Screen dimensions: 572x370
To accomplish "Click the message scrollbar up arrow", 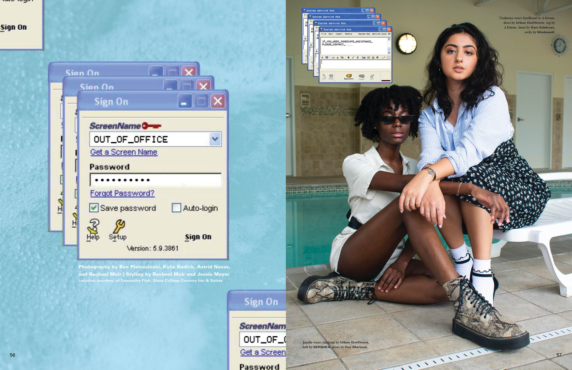I will (389, 40).
